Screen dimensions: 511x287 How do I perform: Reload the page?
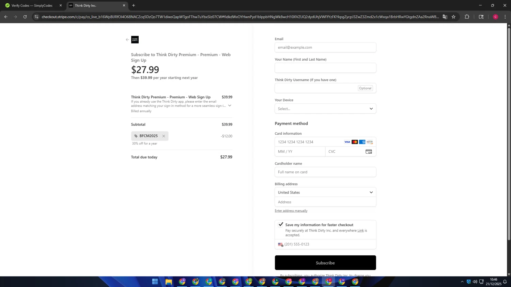point(25,17)
